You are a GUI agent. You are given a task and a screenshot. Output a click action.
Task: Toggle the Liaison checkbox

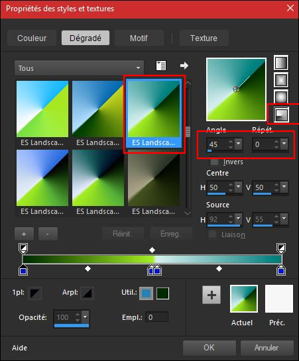pos(212,234)
